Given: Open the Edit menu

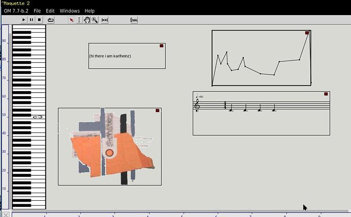Looking at the screenshot, I should (x=50, y=11).
